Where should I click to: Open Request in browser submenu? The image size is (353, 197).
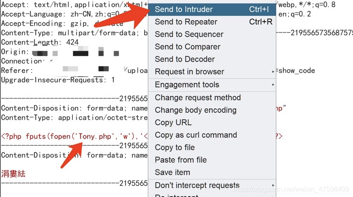point(189,72)
